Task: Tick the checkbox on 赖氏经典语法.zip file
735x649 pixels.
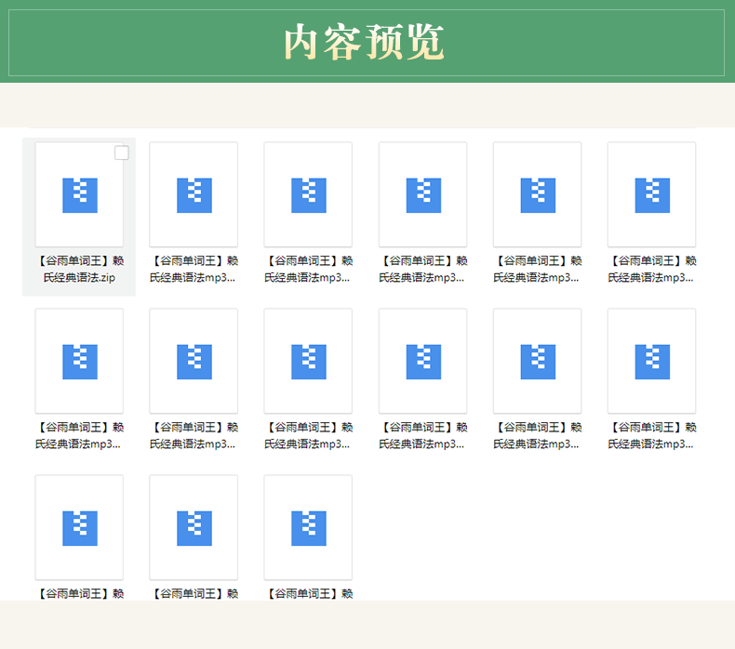Action: tap(121, 152)
